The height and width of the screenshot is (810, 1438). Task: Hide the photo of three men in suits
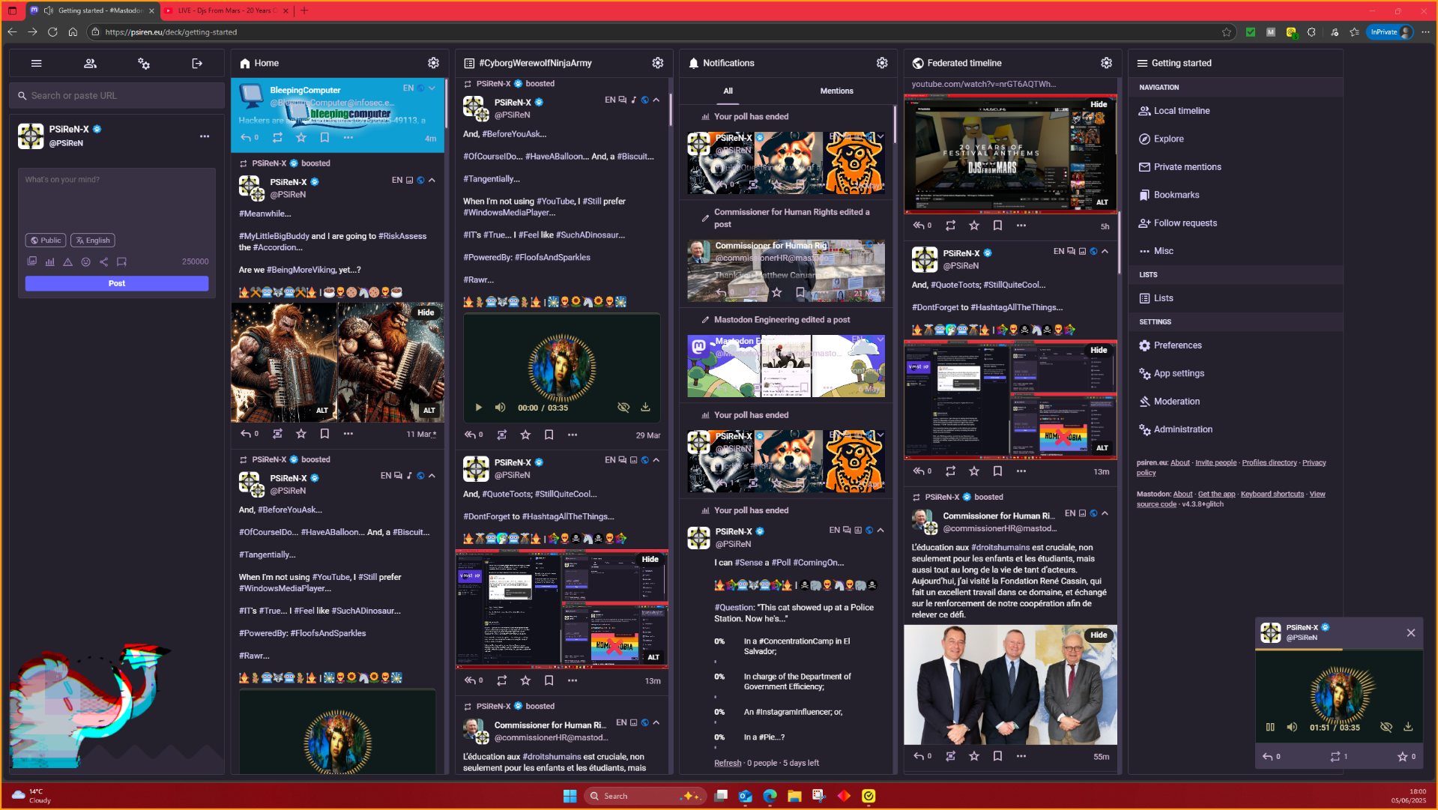tap(1099, 635)
